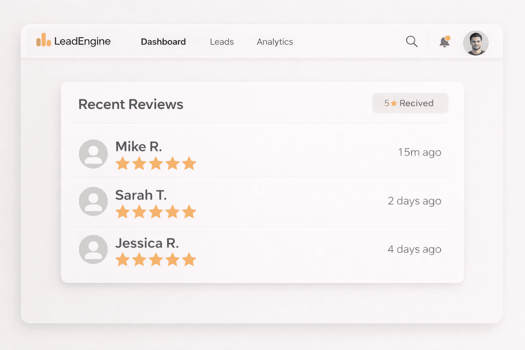Click the notification bell icon
Image resolution: width=525 pixels, height=350 pixels.
click(x=444, y=42)
